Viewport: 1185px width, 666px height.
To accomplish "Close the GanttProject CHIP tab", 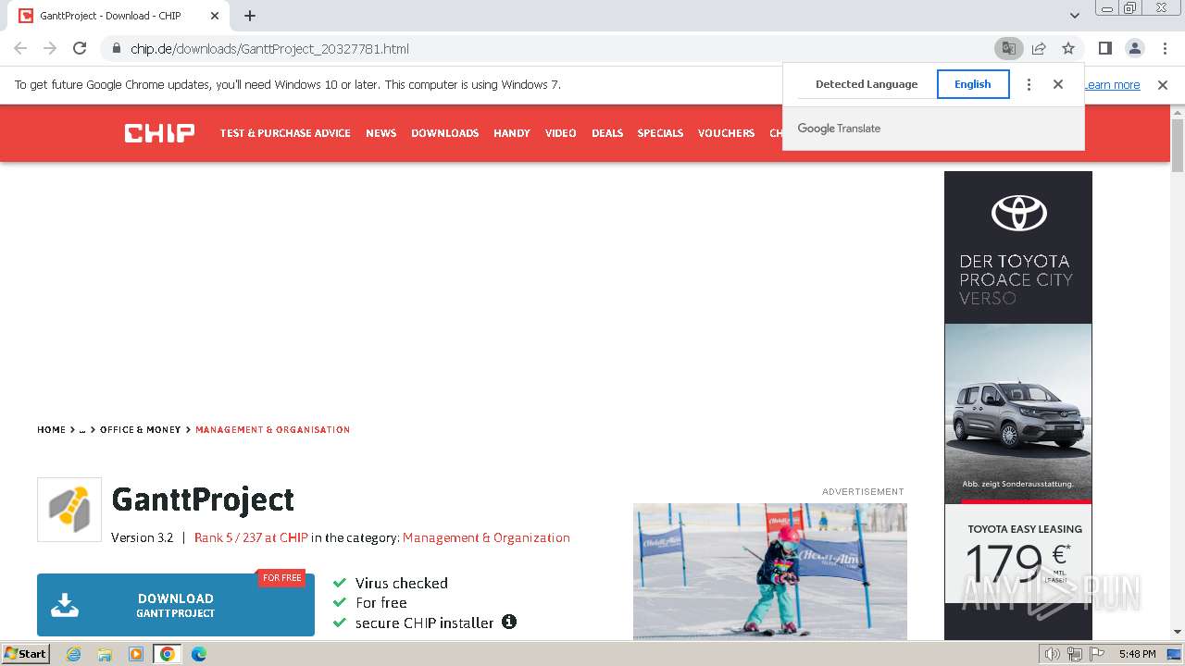I will [x=215, y=16].
